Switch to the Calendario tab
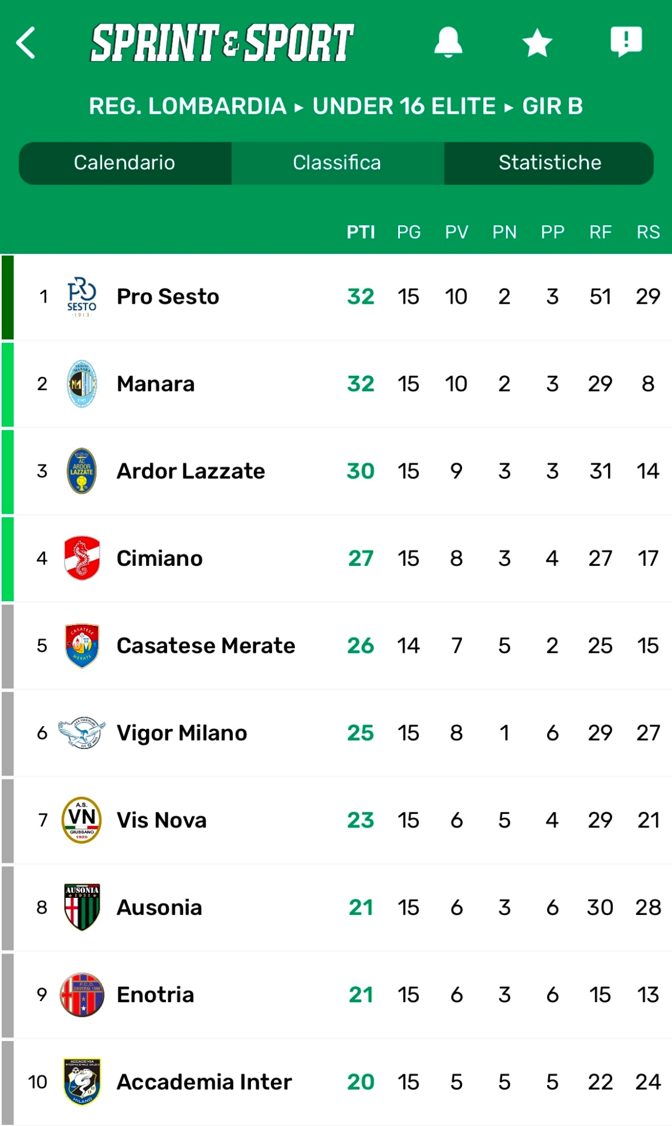Screen dimensions: 672x1126 (124, 163)
